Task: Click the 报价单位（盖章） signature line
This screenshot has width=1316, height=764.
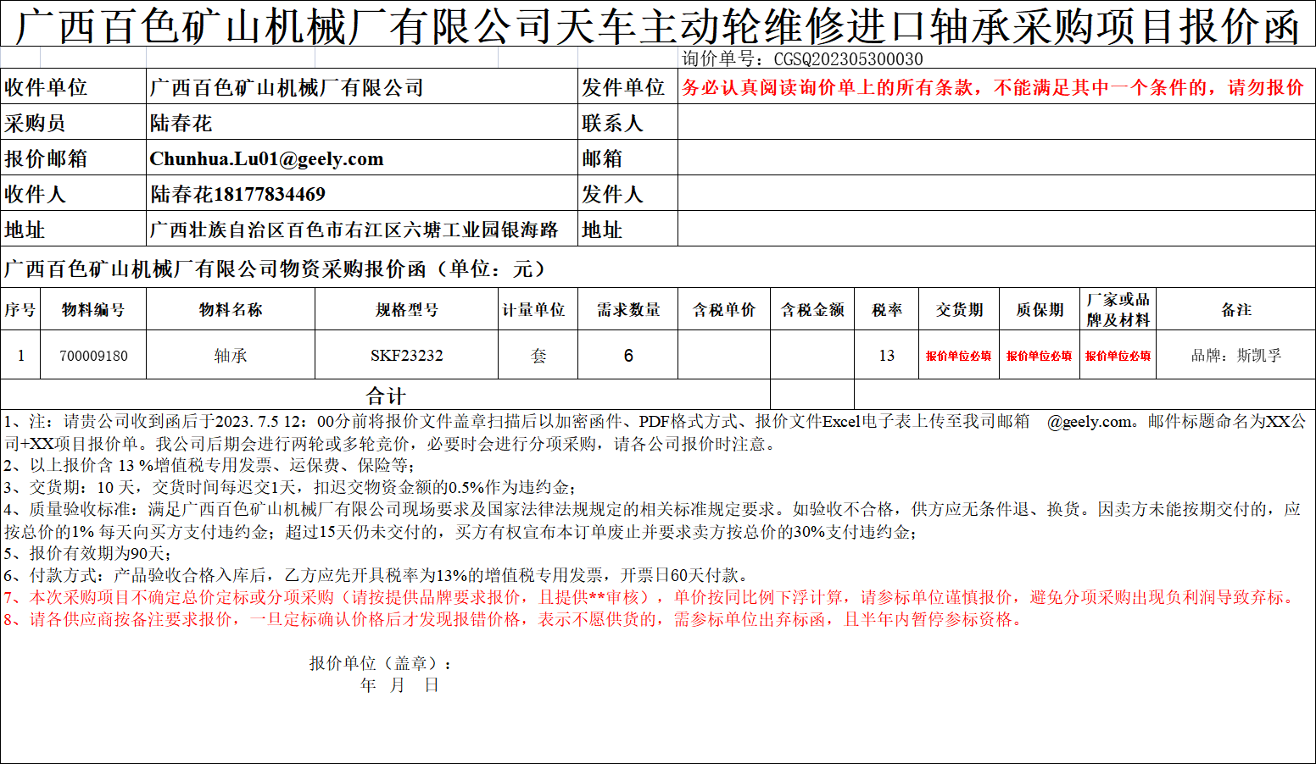Action: [x=382, y=663]
